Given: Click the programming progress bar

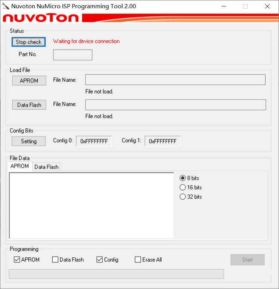Looking at the screenshot, I should [x=116, y=274].
